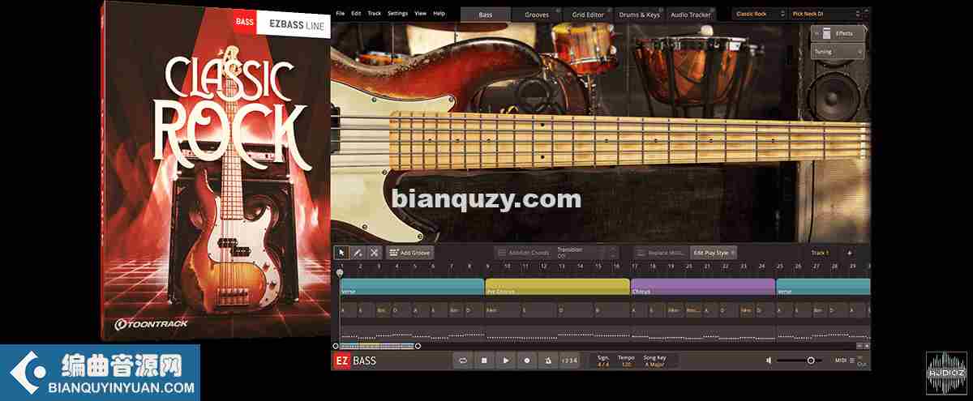Switch to the Drums & Keys tab
Image resolution: width=973 pixels, height=401 pixels.
click(641, 15)
